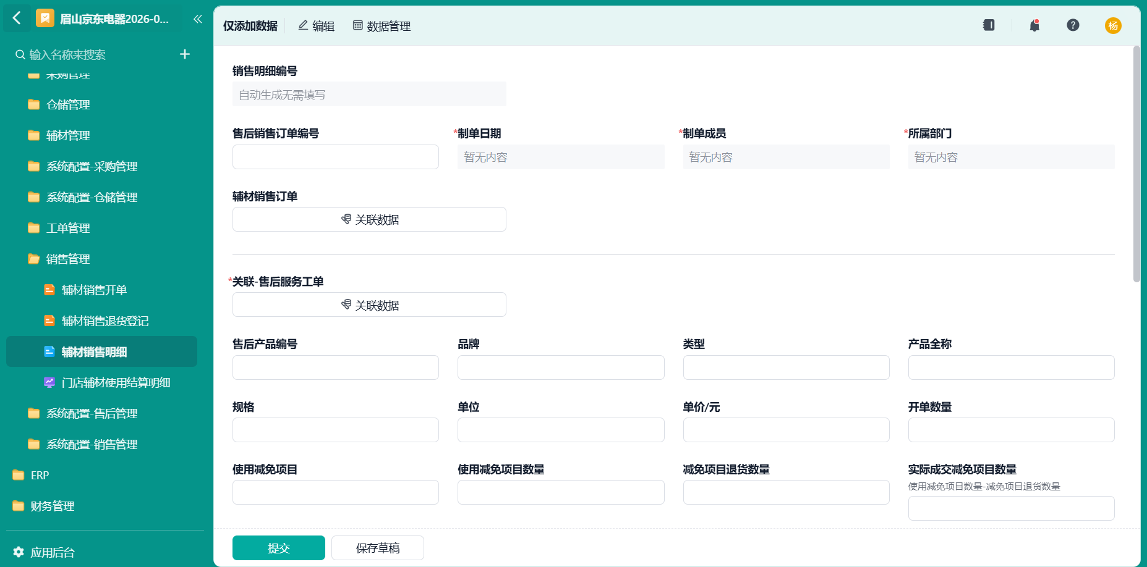Screen dimensions: 1147x567
Task: Click the app title 眉山京东电器2026-0...
Action: 114,19
